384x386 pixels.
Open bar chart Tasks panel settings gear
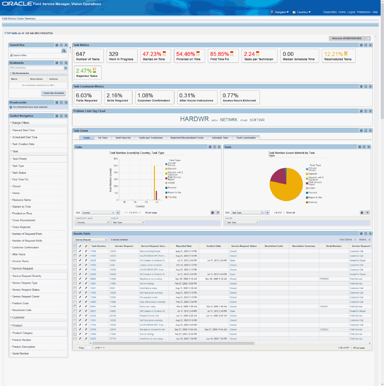point(210,147)
